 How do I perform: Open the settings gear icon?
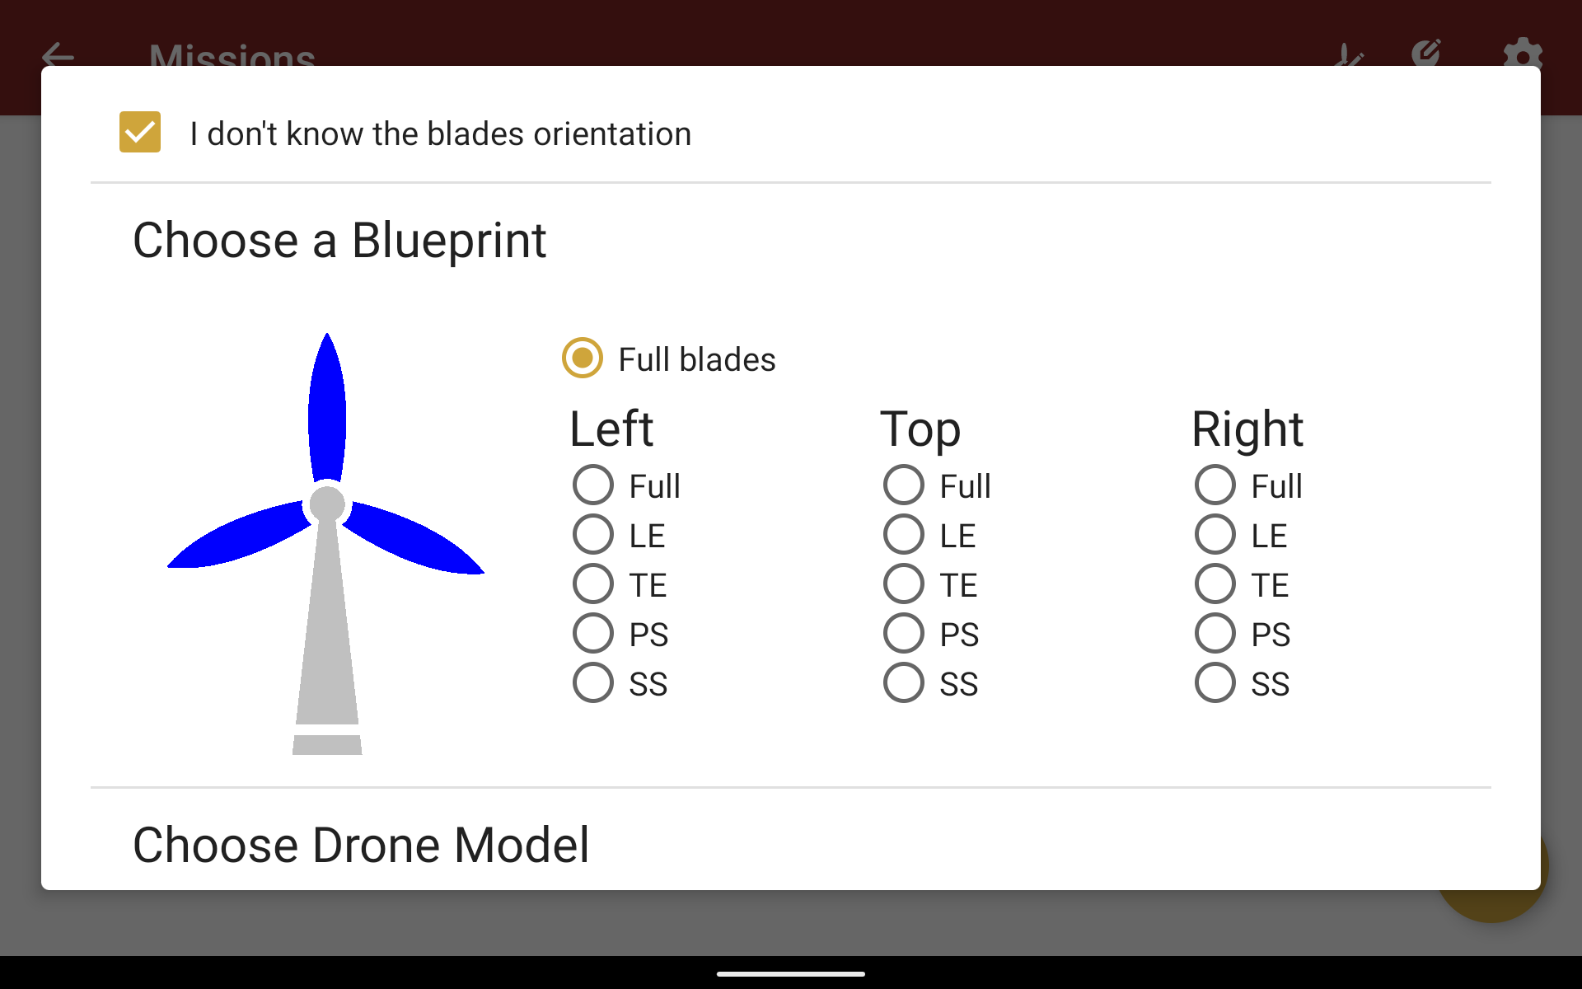tap(1523, 54)
